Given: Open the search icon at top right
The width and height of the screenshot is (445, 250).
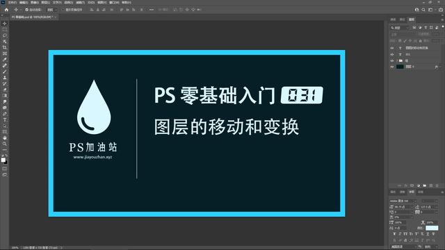Looking at the screenshot, I should [x=423, y=10].
